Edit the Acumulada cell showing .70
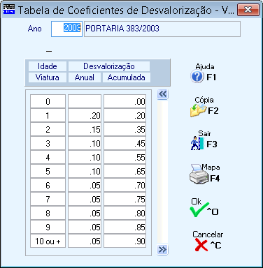 click(x=125, y=185)
